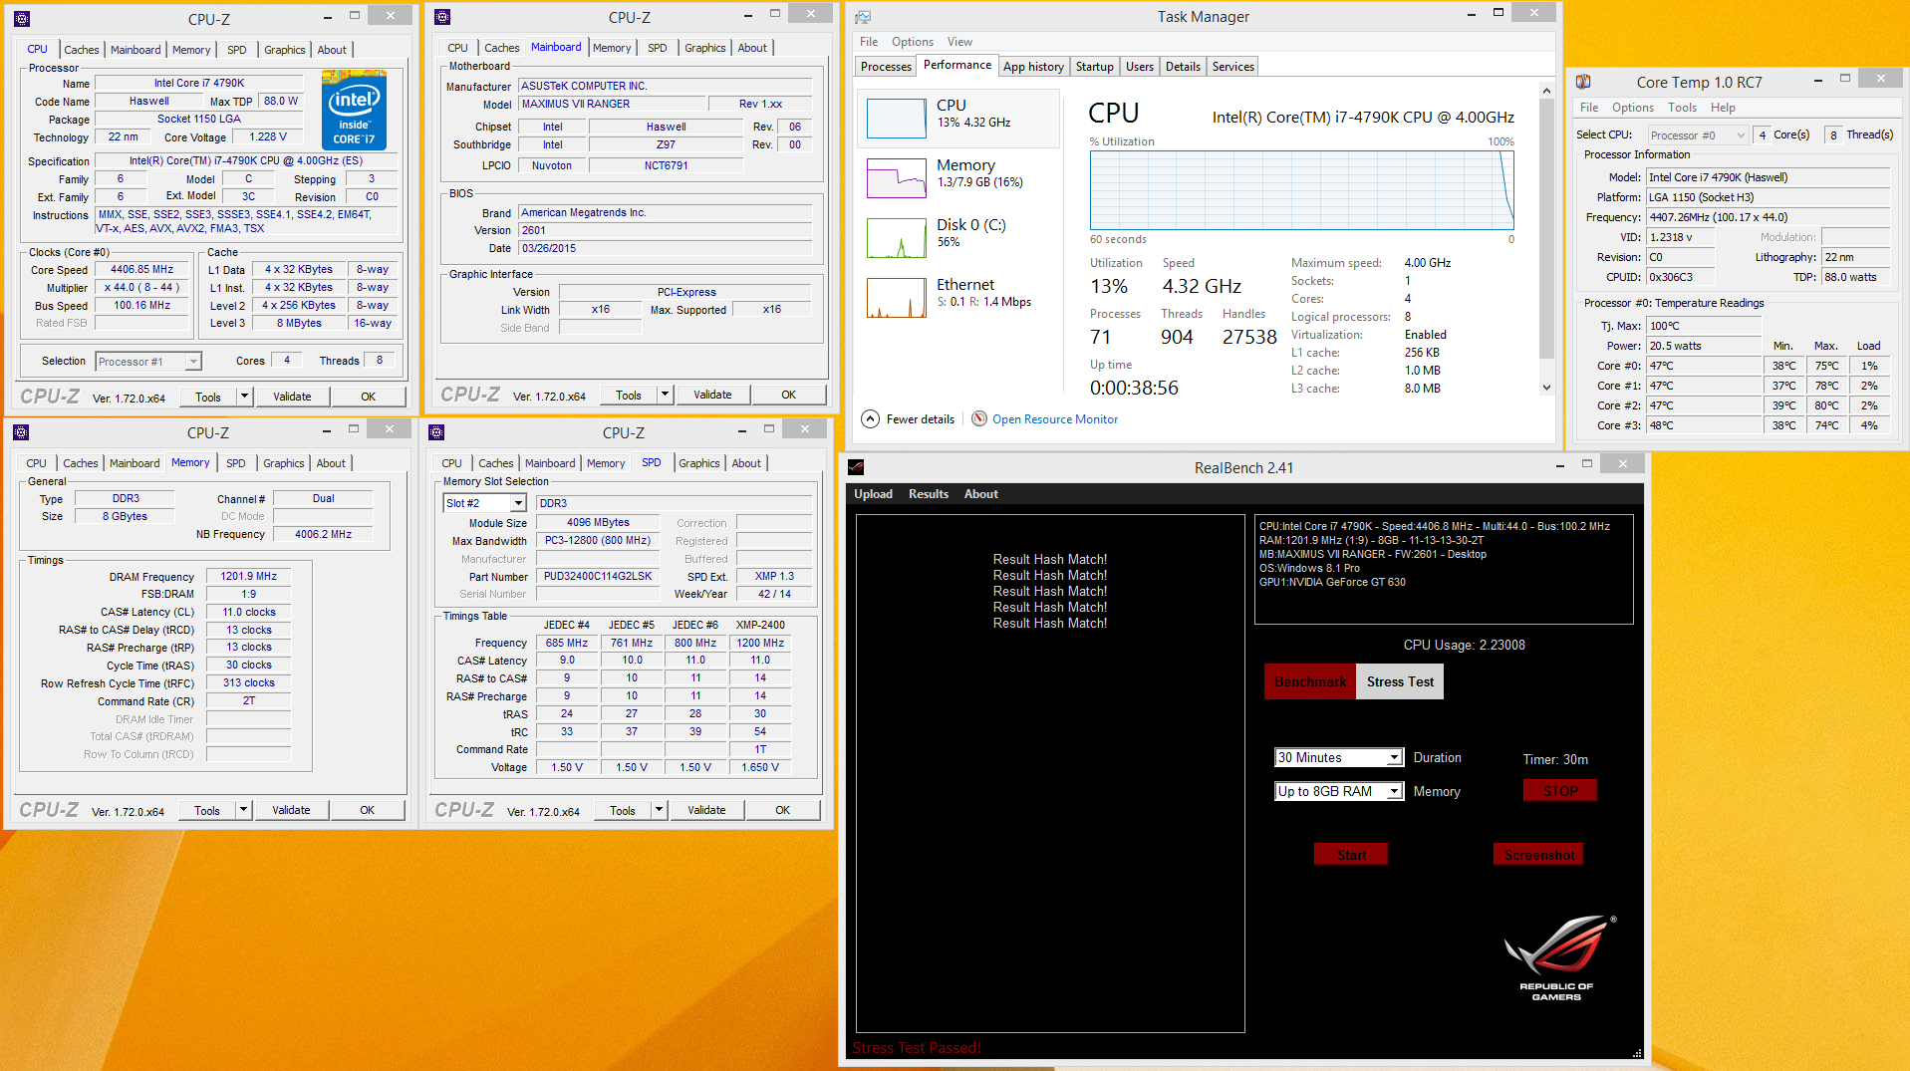
Task: Click Tools button in SPD CPU-Z window
Action: [623, 810]
